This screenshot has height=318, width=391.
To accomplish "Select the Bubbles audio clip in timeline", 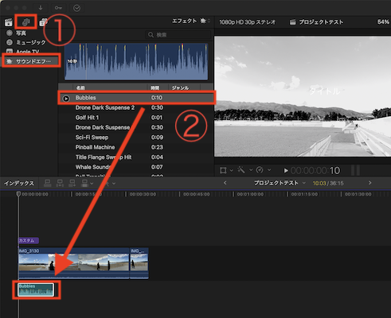I will click(x=36, y=289).
